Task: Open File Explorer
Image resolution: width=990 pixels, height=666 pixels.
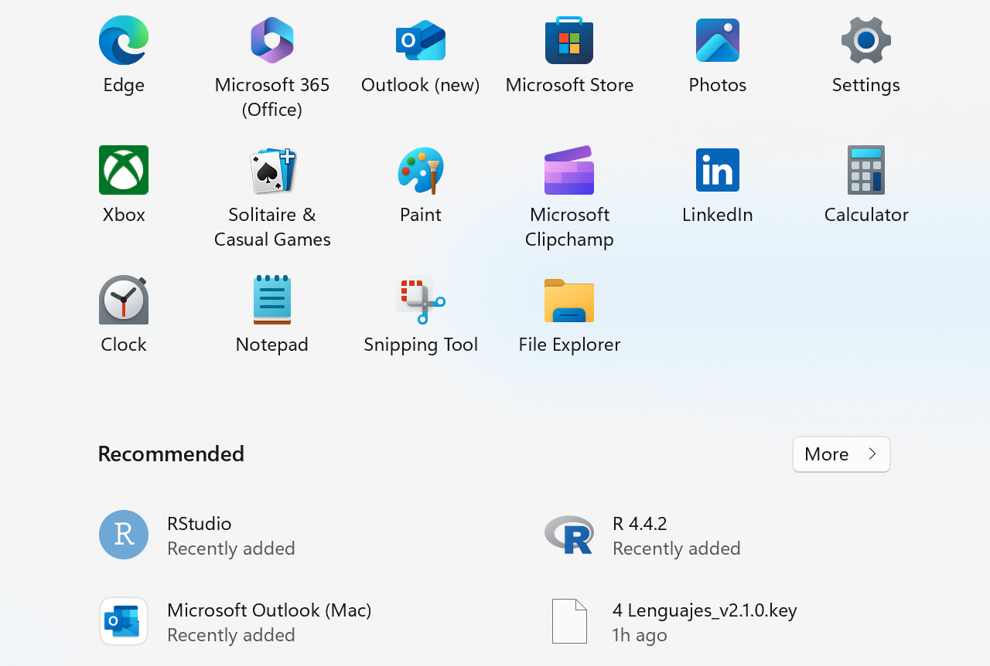Action: click(x=569, y=301)
